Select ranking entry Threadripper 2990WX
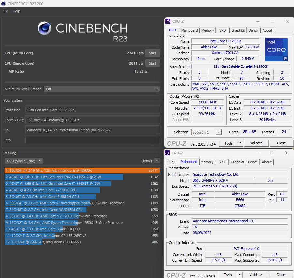Screen dimensions: 294x278 82,203
